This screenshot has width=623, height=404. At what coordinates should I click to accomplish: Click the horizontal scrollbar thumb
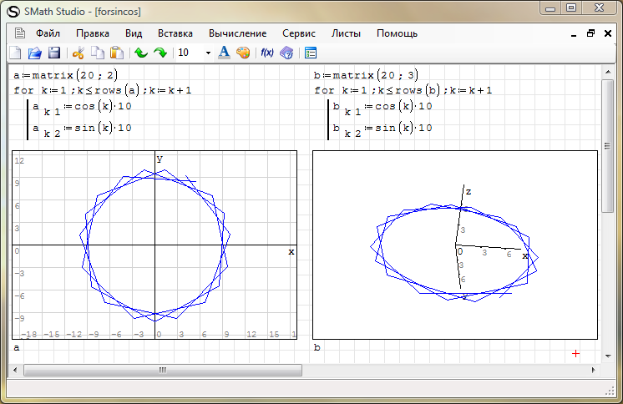point(161,370)
